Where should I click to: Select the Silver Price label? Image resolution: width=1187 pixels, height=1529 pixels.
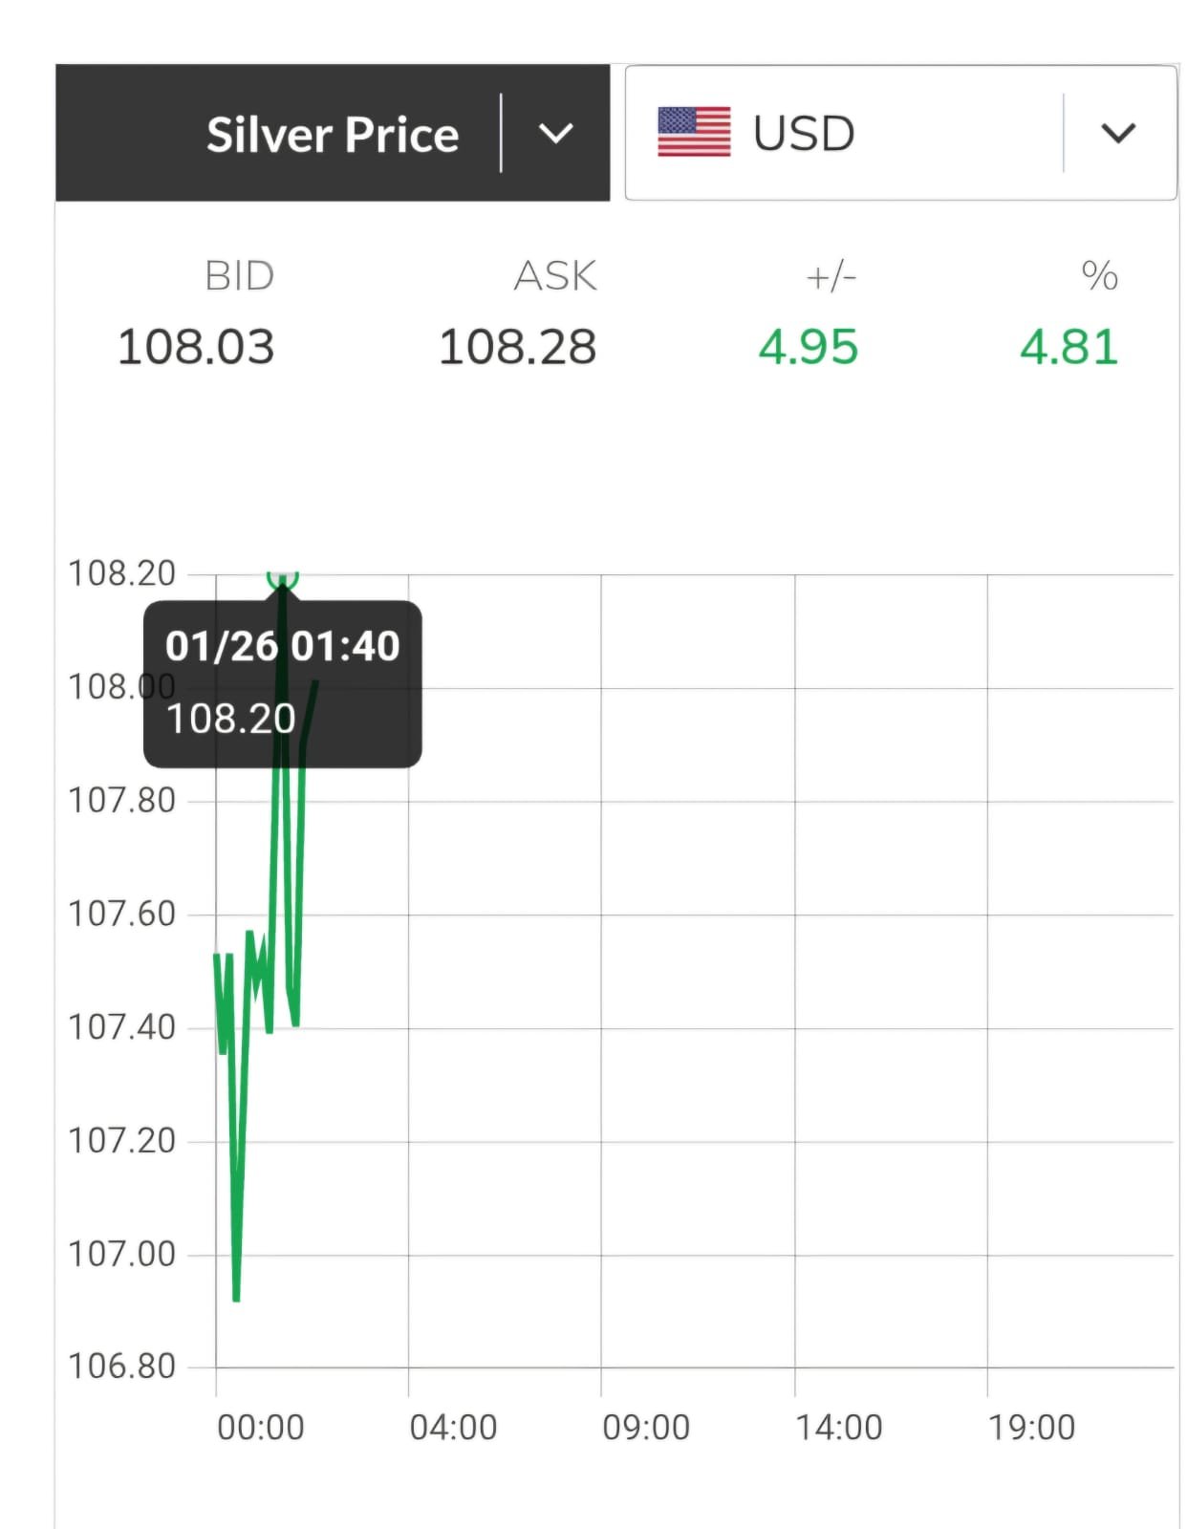pos(333,135)
